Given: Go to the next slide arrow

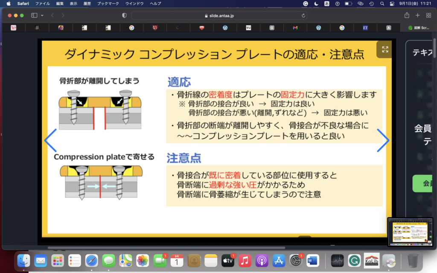Looking at the screenshot, I should (x=383, y=140).
